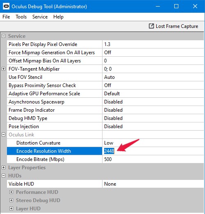Select the Bypass Proximity Sensor Check label
The height and width of the screenshot is (214, 205).
[x=42, y=85]
